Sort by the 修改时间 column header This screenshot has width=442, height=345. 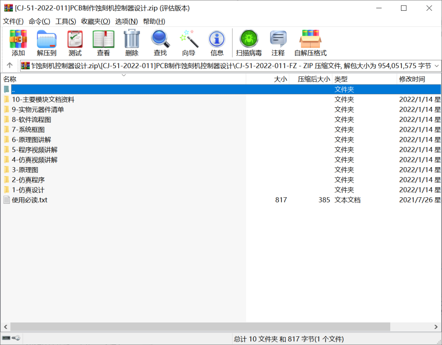pos(412,79)
